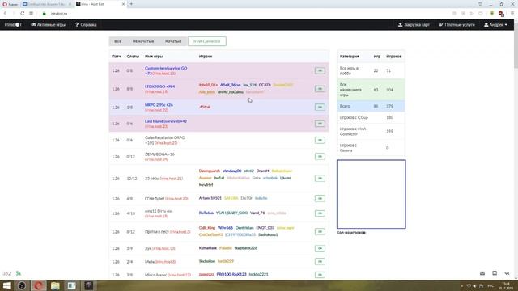Click player A5dK_36rus in LTDx20 row
The width and height of the screenshot is (518, 291).
coord(230,85)
